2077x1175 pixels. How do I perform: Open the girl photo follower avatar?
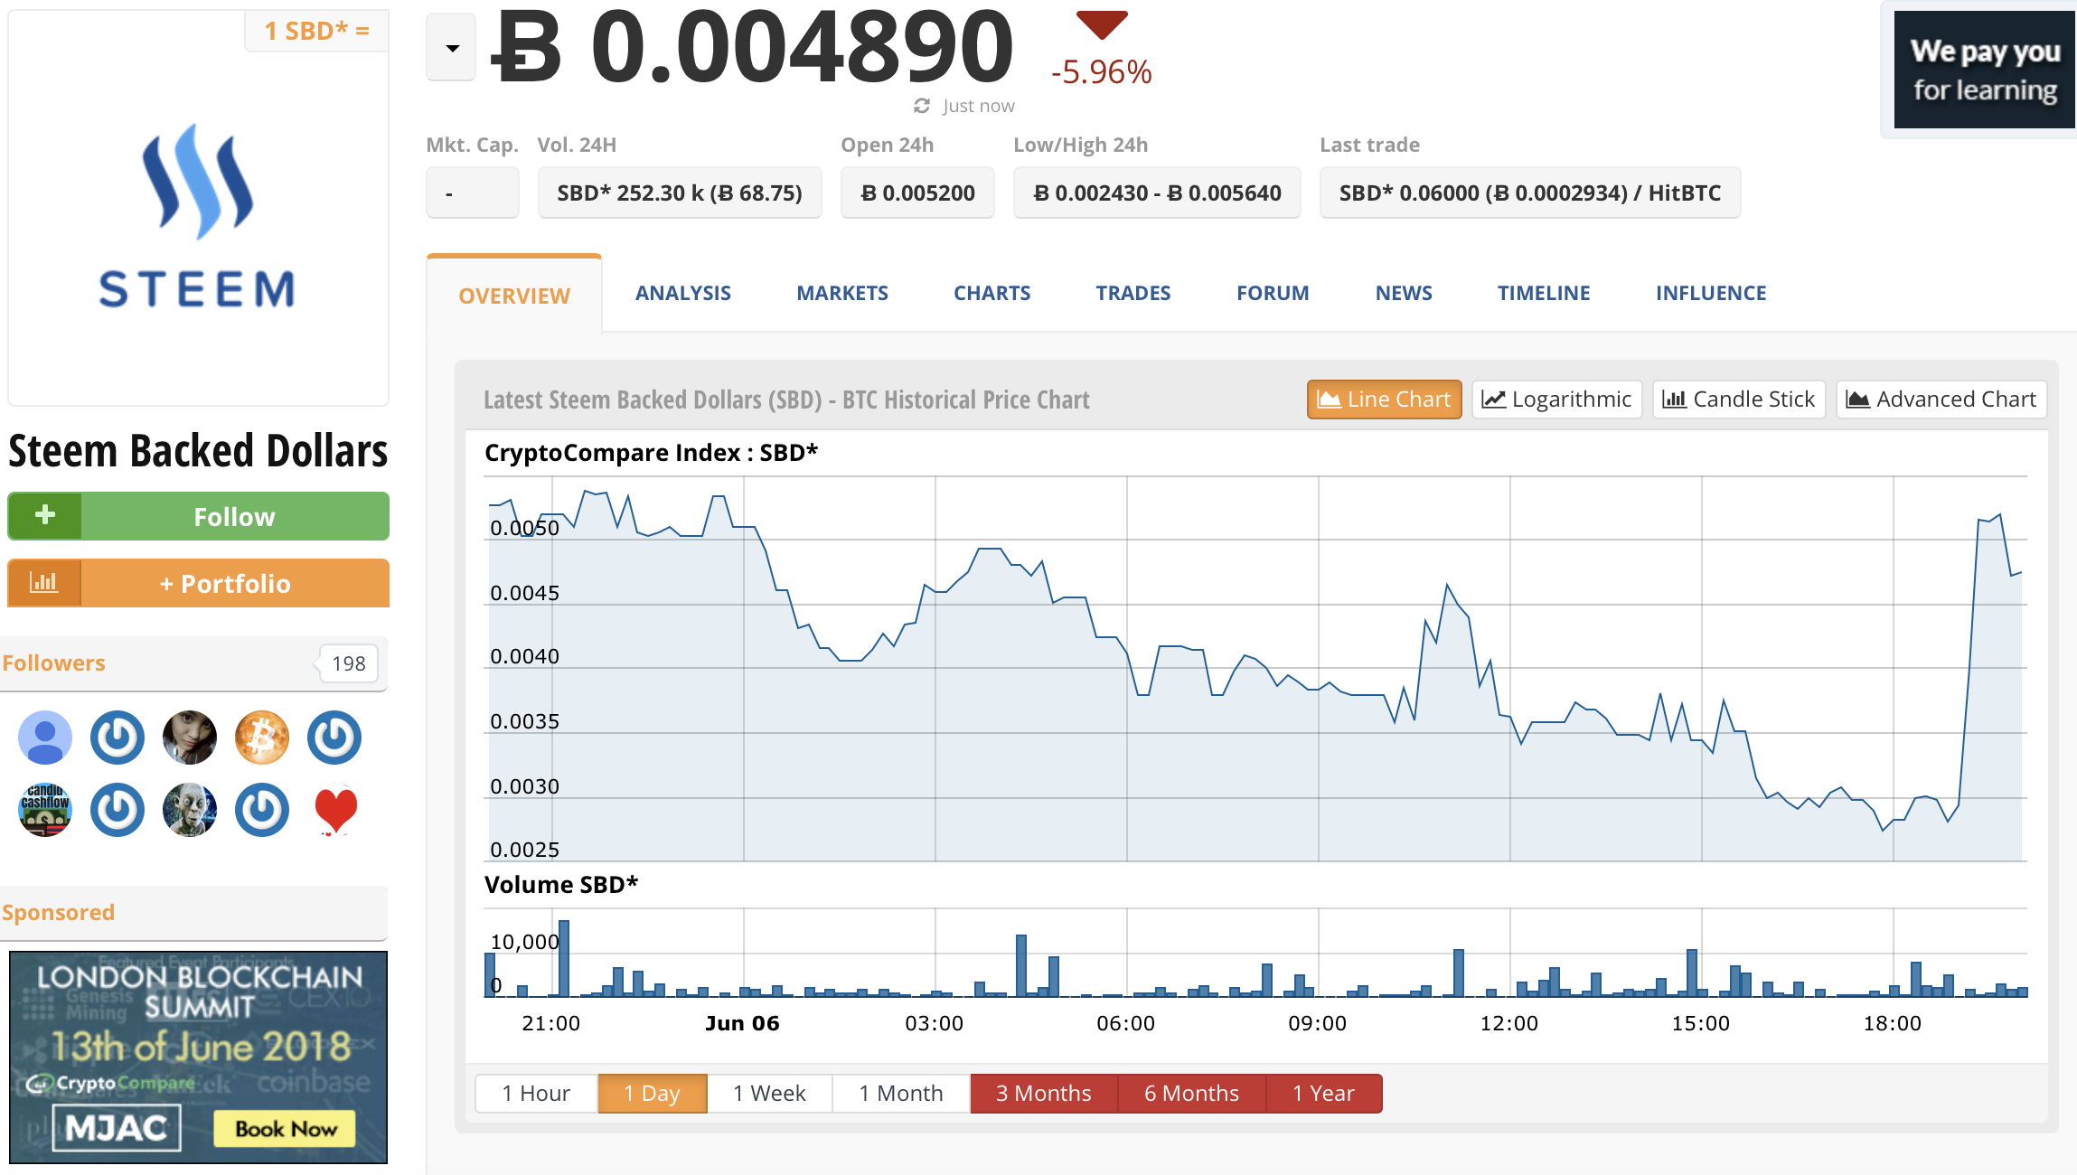tap(190, 738)
